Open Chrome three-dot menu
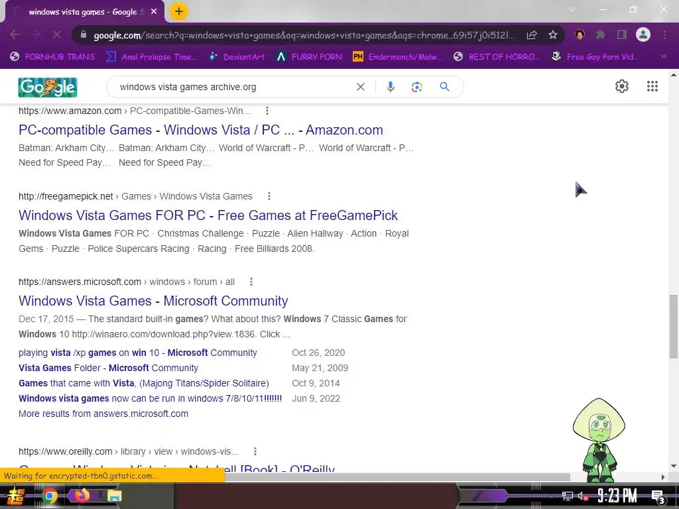The image size is (679, 509). (x=664, y=34)
